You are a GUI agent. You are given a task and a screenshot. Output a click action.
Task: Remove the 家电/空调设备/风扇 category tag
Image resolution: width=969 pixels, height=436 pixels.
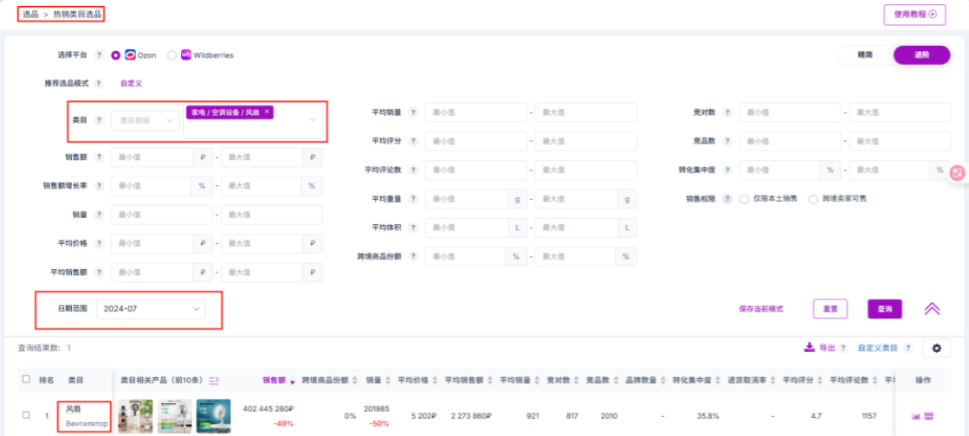[267, 112]
